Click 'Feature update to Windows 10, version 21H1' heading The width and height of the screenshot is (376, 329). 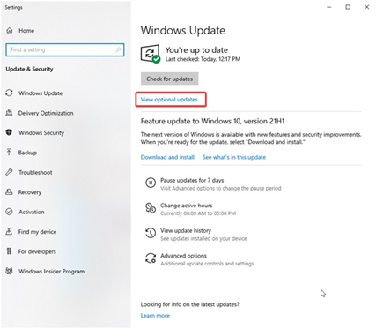click(x=213, y=121)
